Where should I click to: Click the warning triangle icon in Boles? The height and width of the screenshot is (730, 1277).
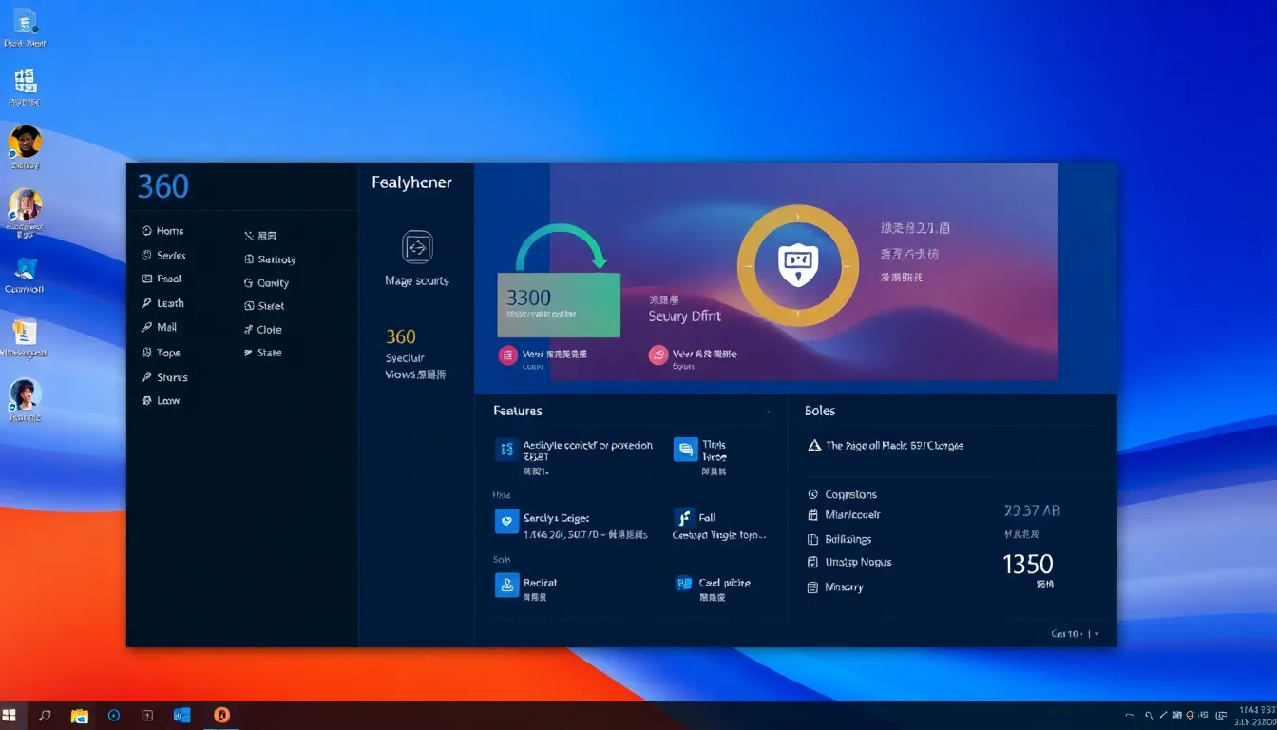[814, 445]
